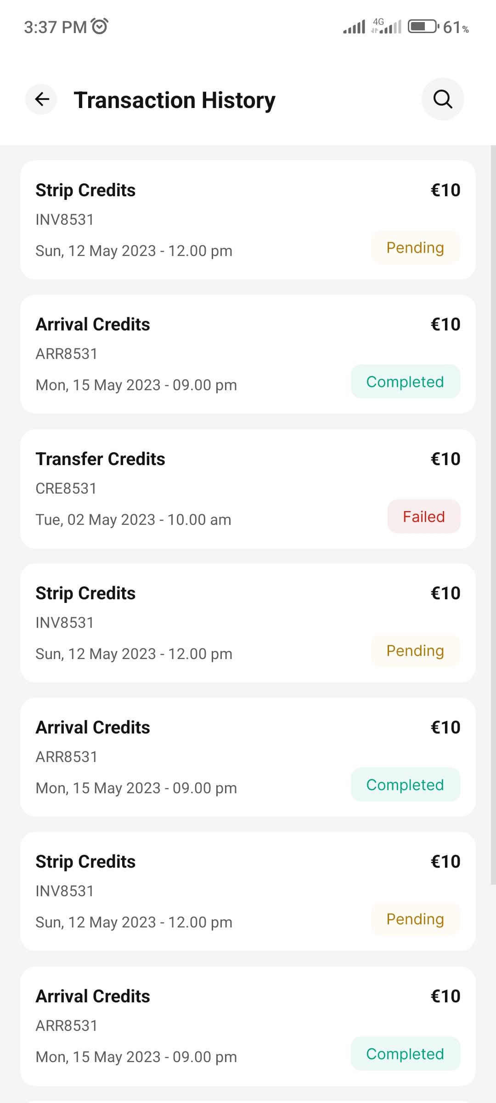The width and height of the screenshot is (496, 1103).
Task: Tap the 3:37 PM clock in status bar
Action: [55, 27]
